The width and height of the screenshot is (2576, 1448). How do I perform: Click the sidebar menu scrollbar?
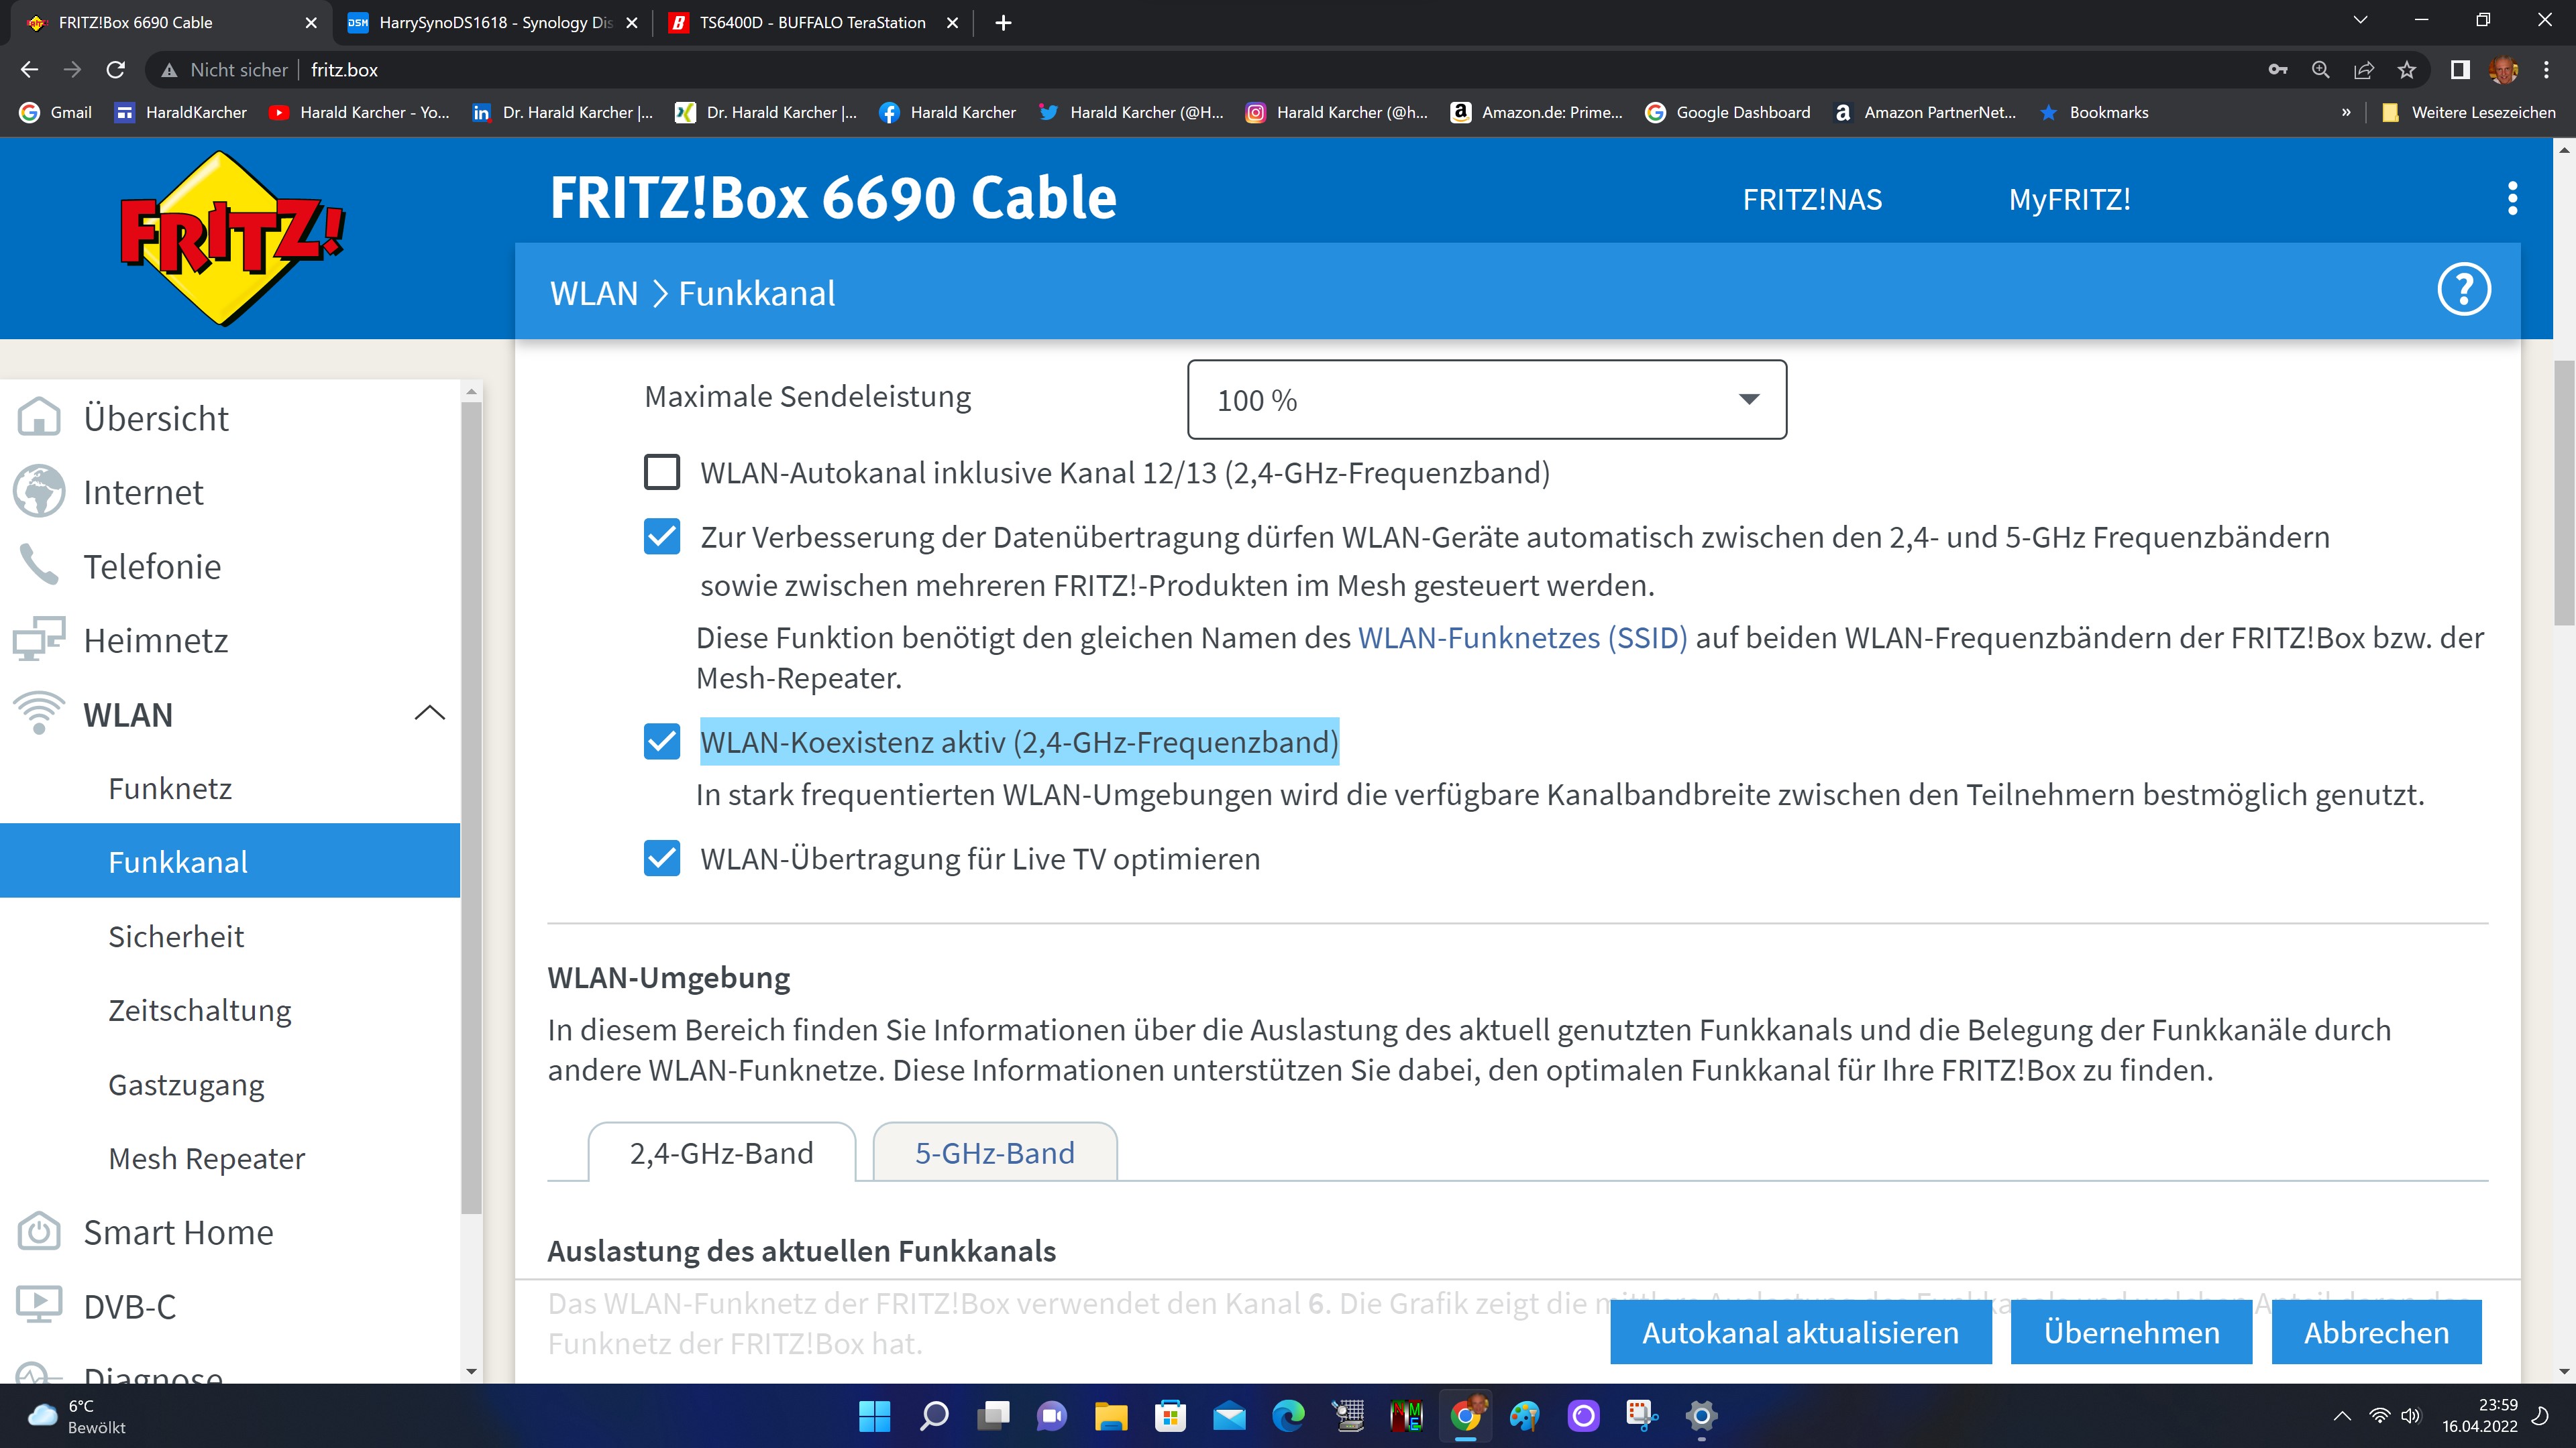click(472, 800)
